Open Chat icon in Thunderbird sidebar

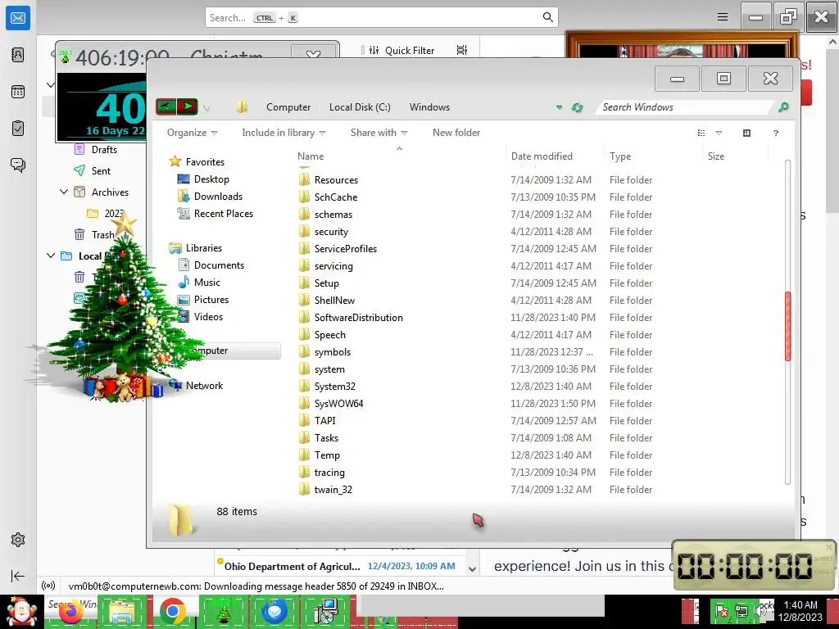click(x=18, y=165)
